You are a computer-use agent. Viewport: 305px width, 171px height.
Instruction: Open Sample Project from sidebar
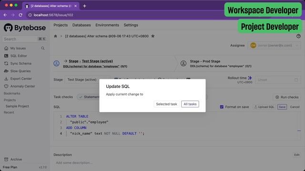coord(17,106)
